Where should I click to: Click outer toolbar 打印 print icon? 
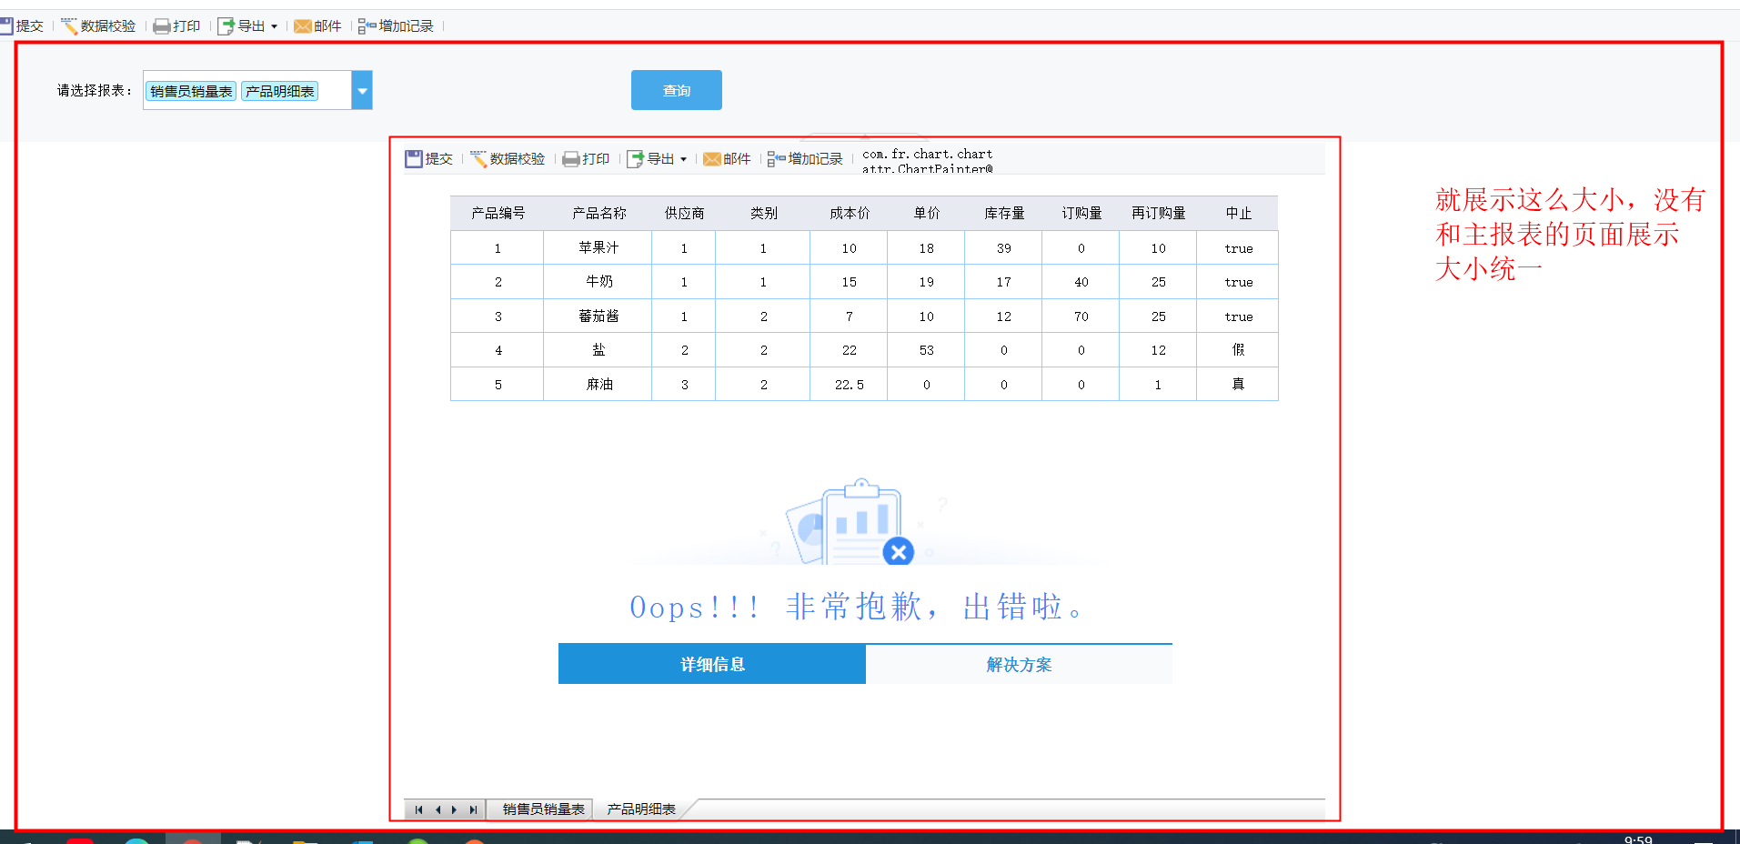click(x=162, y=26)
